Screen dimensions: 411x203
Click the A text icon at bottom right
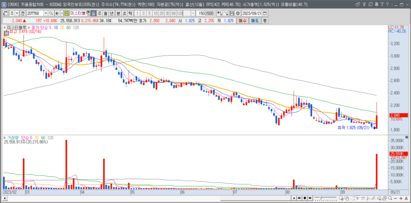pyautogui.click(x=406, y=198)
